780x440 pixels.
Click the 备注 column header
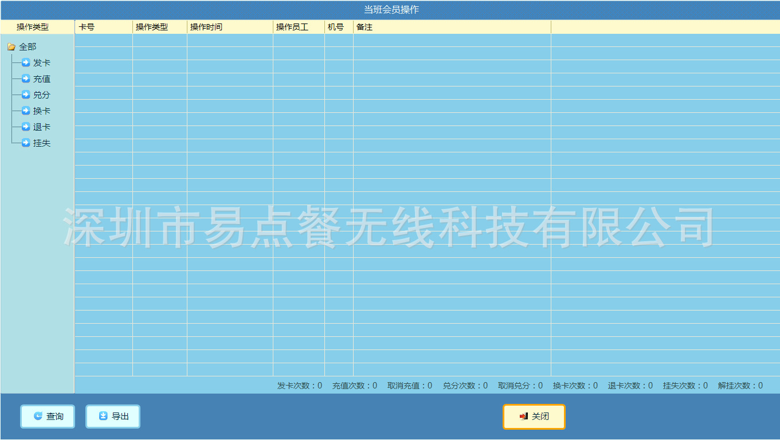pyautogui.click(x=452, y=27)
